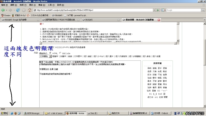This screenshot has width=206, height=116.
Task: Switch to the LG W2261VP question tab
Action: (x=61, y=20)
